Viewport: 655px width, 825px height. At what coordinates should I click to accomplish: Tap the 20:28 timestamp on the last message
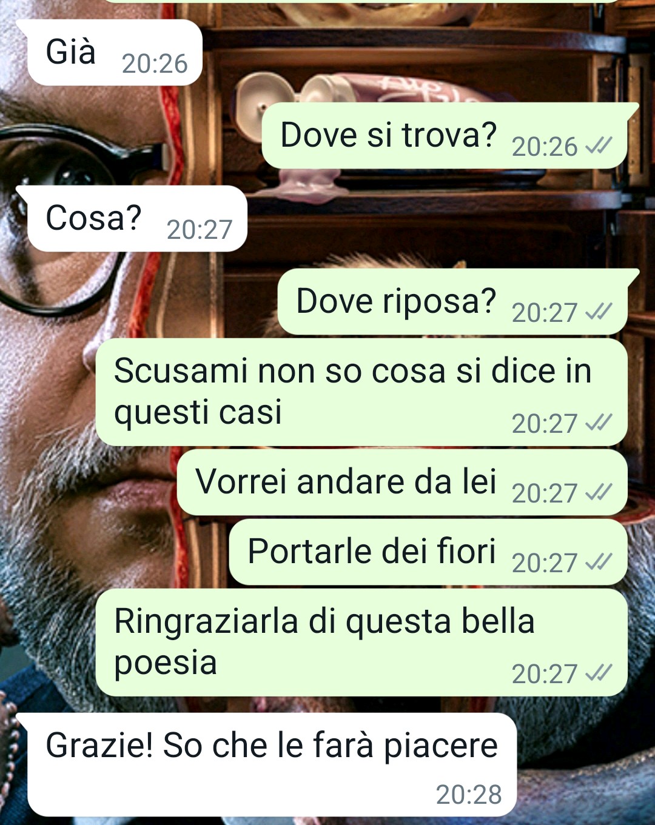click(469, 795)
